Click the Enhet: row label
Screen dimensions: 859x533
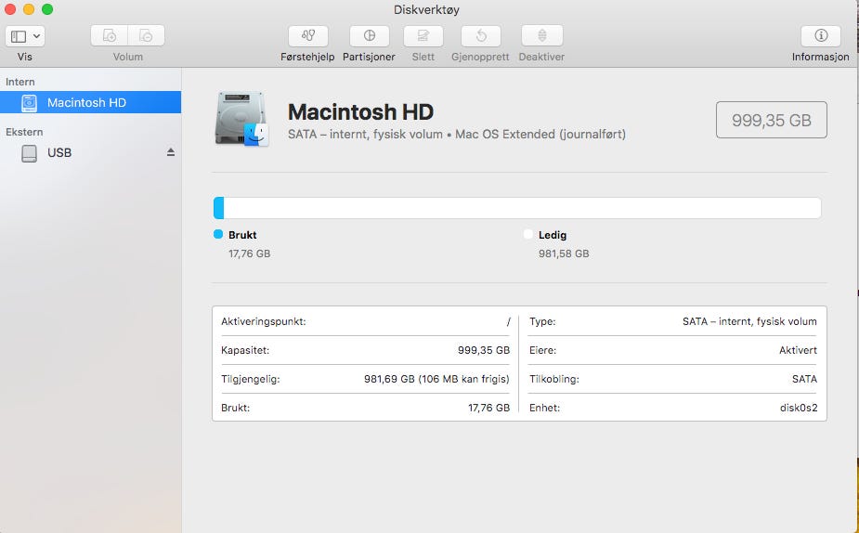[544, 408]
